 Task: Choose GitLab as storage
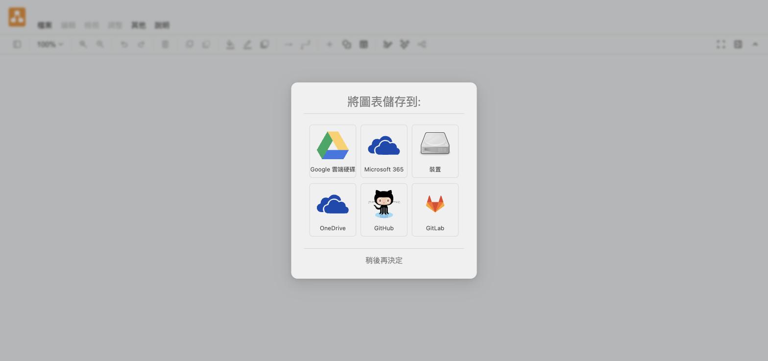435,210
